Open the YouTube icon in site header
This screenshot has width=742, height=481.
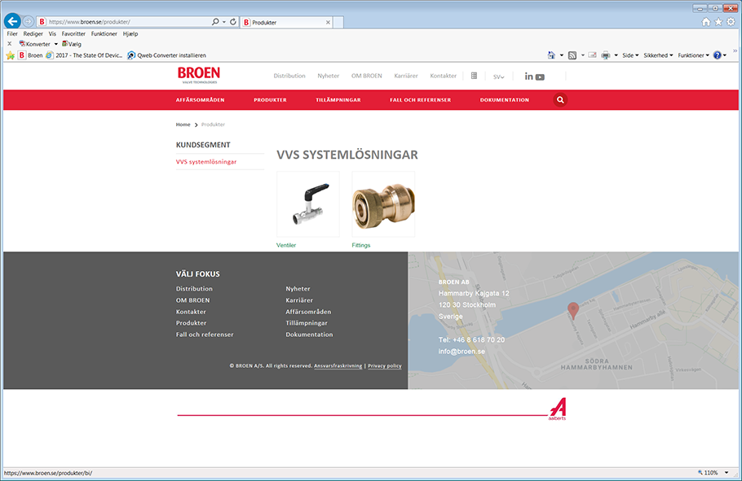tap(540, 77)
